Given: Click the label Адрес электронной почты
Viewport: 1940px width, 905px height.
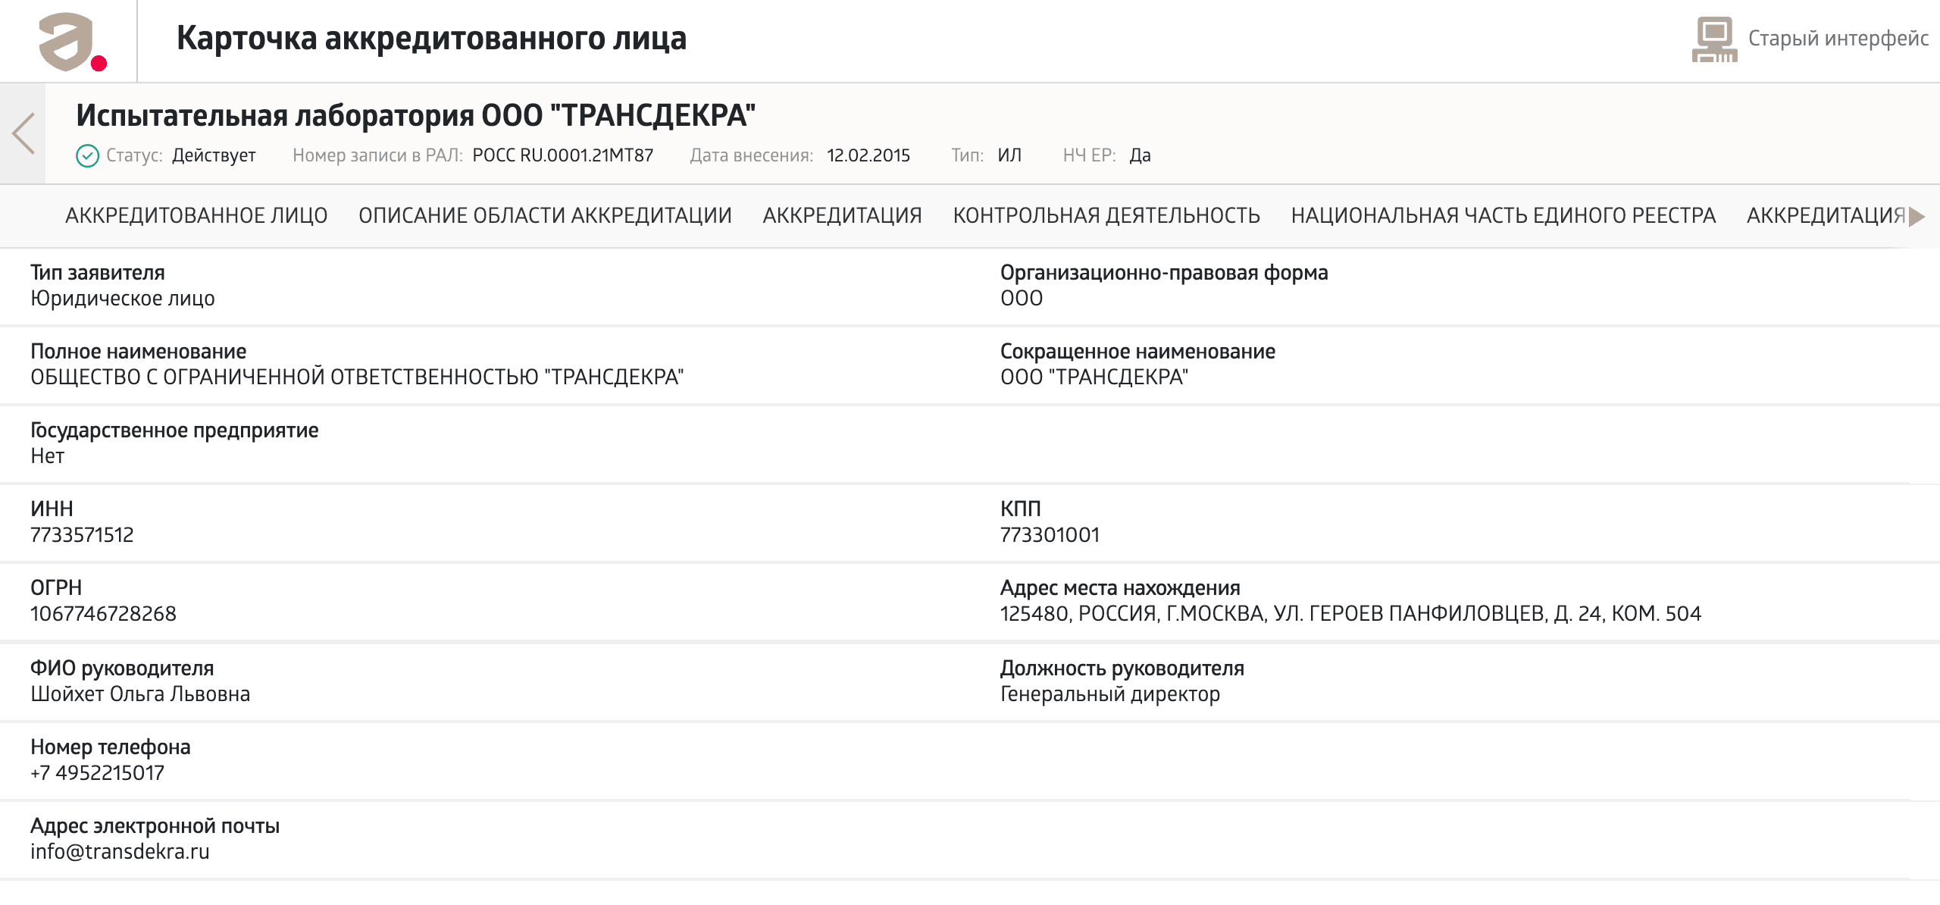Looking at the screenshot, I should (x=155, y=826).
